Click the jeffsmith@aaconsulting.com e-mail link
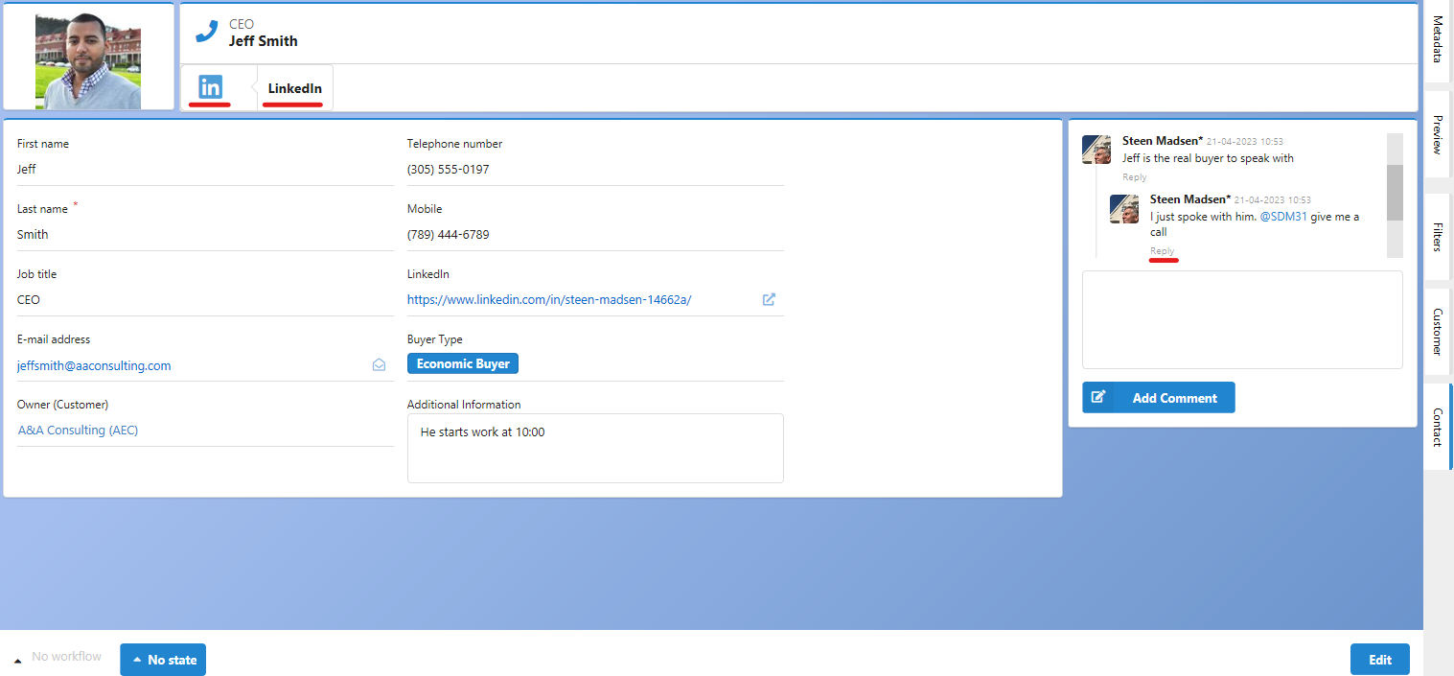 94,365
